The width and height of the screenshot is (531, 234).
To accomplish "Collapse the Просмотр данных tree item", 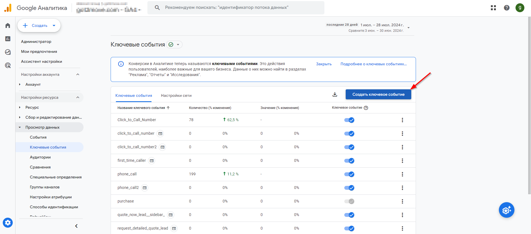I will coord(20,127).
